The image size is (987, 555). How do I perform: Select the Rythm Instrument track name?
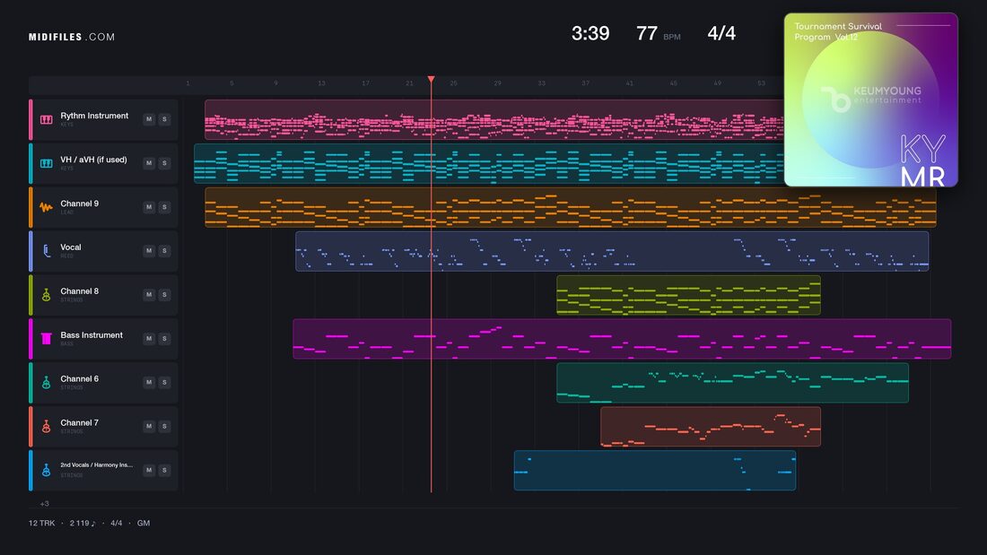94,116
